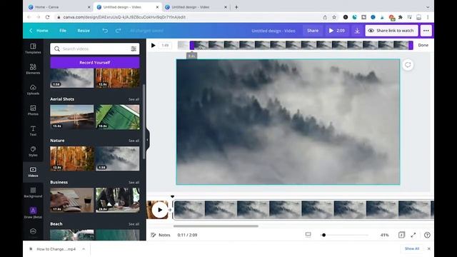Click the undo arrow in top bar
This screenshot has width=457, height=257.
tap(105, 31)
